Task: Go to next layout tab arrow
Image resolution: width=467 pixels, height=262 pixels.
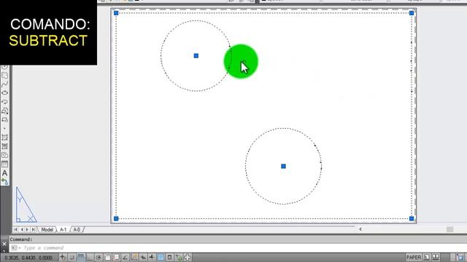Action: (x=27, y=230)
